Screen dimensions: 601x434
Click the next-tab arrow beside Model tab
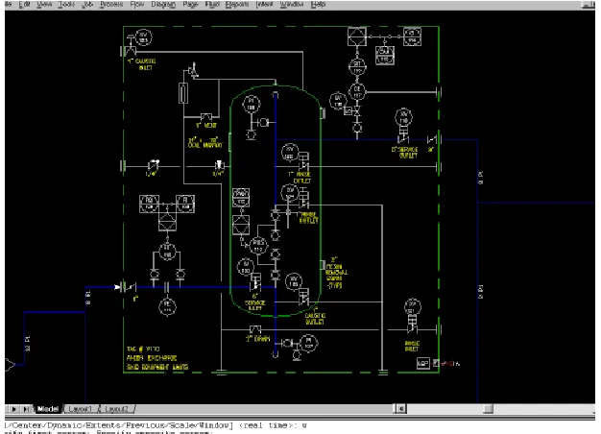13,409
